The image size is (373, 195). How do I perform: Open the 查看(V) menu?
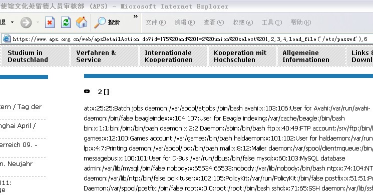tap(214, 22)
